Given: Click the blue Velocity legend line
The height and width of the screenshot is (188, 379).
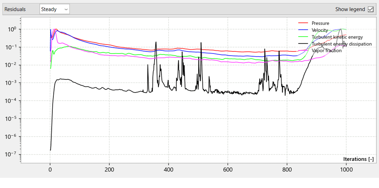Looking at the screenshot, I should click(303, 29).
